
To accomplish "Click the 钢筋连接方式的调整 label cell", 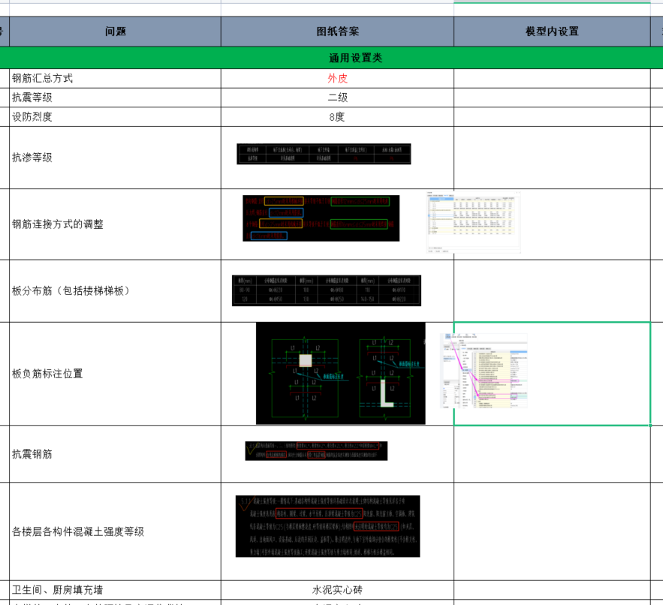I will [115, 224].
